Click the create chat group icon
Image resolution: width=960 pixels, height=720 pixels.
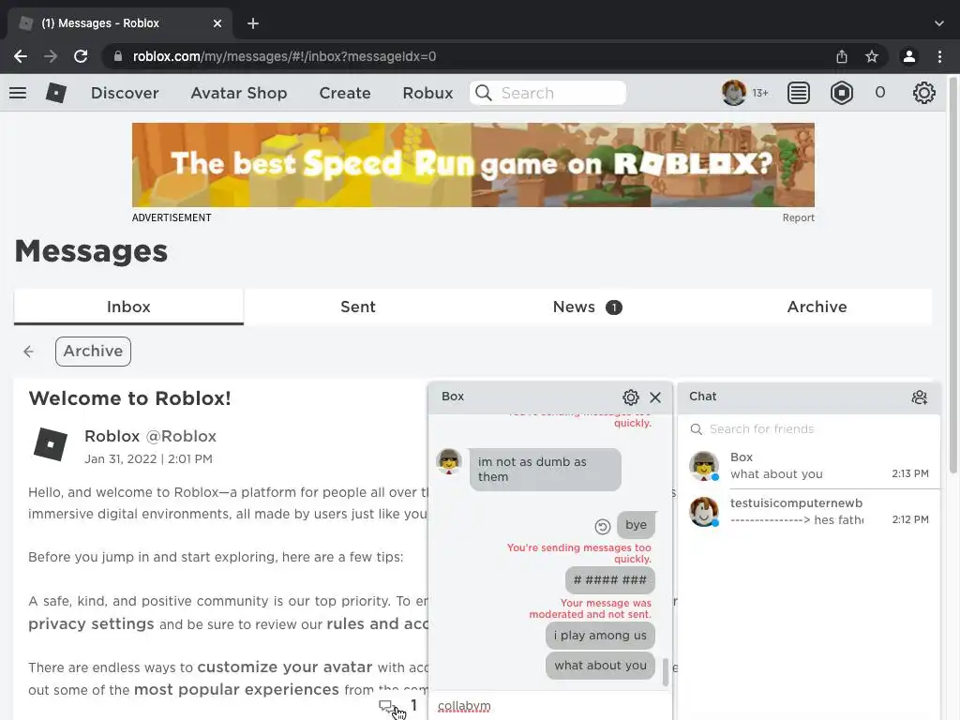(x=919, y=397)
